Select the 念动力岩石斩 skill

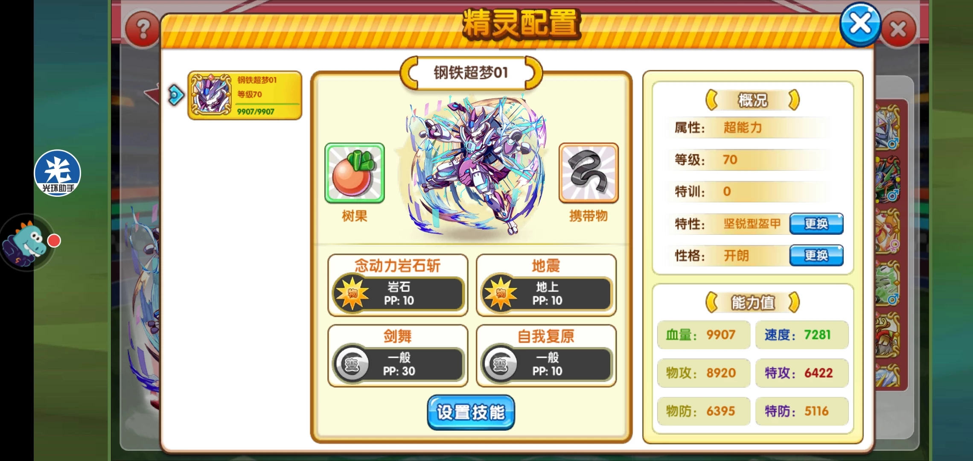pos(398,285)
